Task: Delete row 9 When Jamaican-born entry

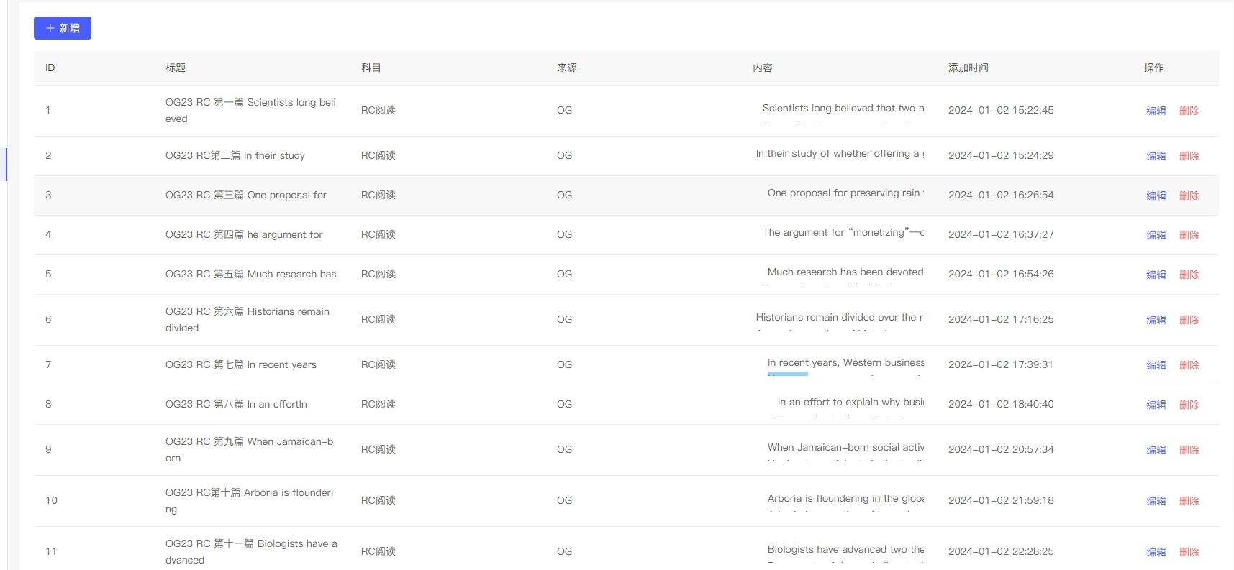Action: click(x=1189, y=450)
